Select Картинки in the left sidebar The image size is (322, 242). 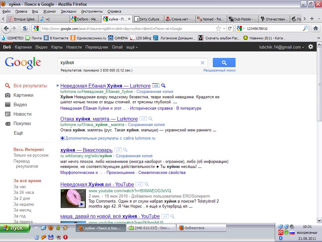[23, 95]
